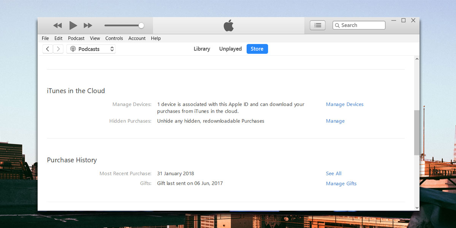The width and height of the screenshot is (456, 228).
Task: Skip ahead with the fast-forward button
Action: (88, 25)
